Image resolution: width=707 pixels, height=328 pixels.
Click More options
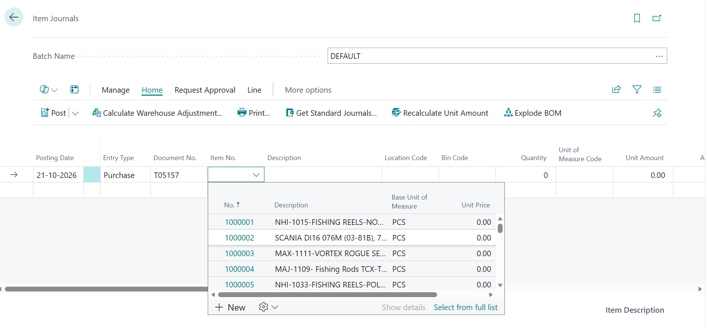point(308,90)
